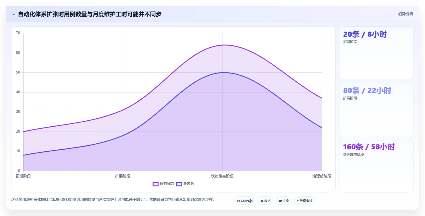Viewport: 425px width, 216px height.
Task: Click the 扩展阶段 caption under 80条 card
Action: point(350,98)
